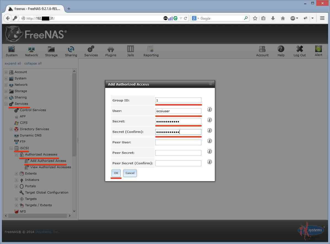Reload the page with the refresh icon
Viewport: 330px width, 244px height.
pos(185,18)
